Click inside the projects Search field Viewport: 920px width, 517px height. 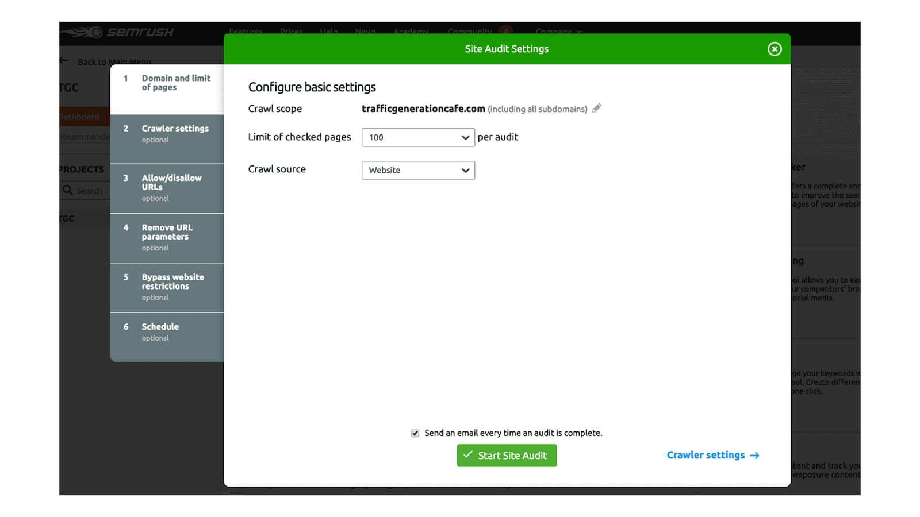92,190
